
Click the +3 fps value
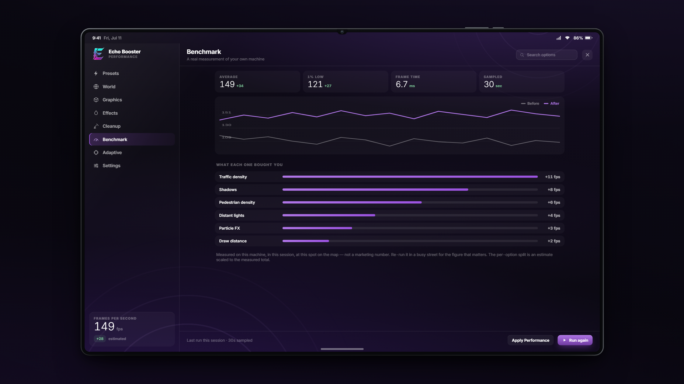[x=554, y=228]
